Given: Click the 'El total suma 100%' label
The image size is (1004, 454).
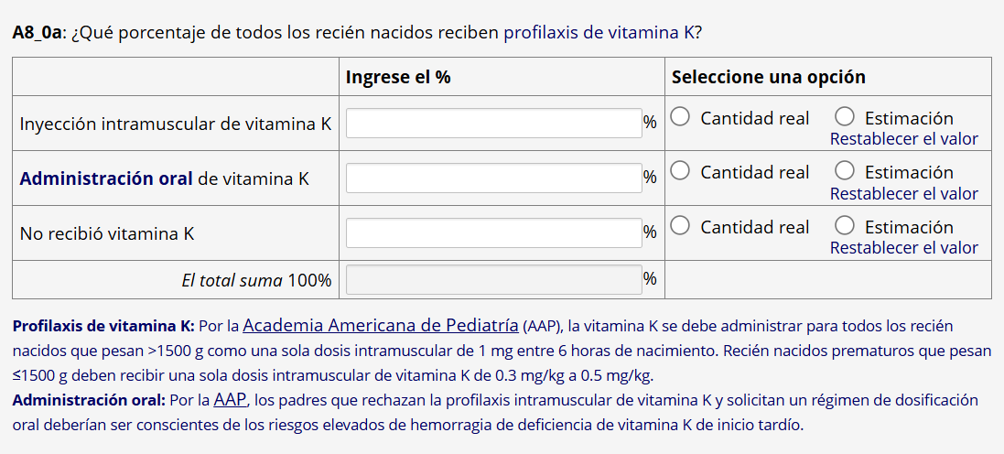Looking at the screenshot, I should click(256, 281).
